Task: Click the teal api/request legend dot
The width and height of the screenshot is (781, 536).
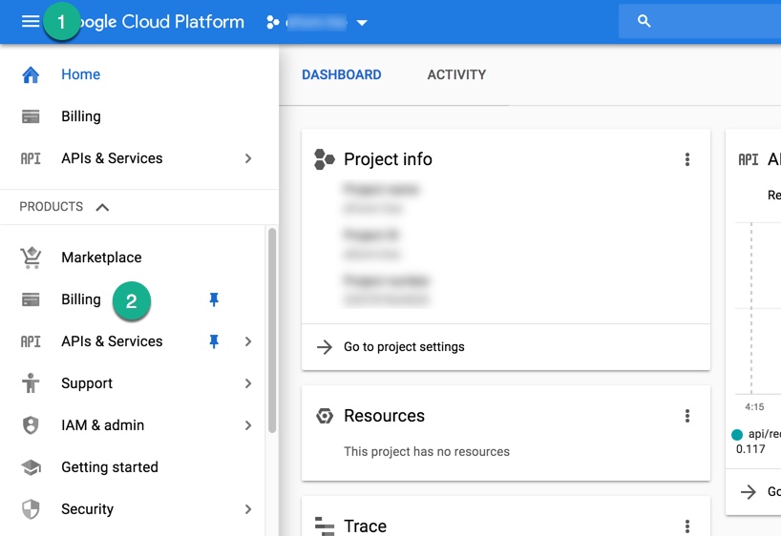Action: point(737,435)
